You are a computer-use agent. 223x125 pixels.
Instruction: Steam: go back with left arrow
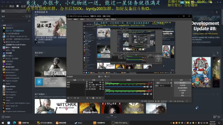click(x=2, y=6)
